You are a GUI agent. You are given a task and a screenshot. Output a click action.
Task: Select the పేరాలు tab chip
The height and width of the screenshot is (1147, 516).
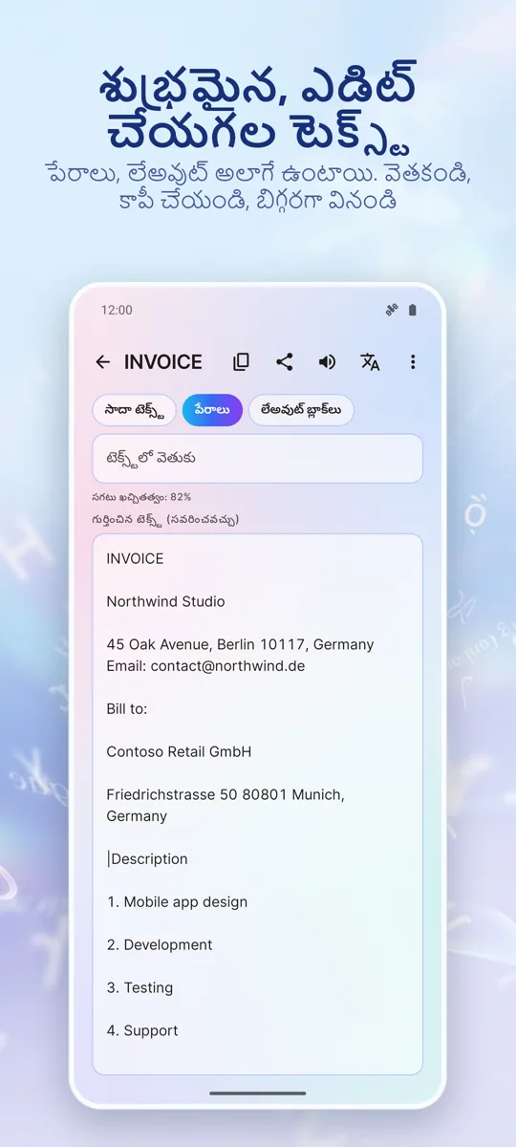click(212, 410)
